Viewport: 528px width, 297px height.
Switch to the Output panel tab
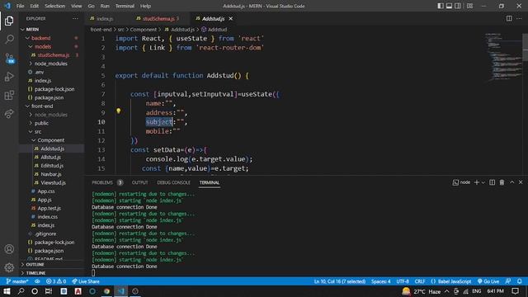click(x=139, y=182)
